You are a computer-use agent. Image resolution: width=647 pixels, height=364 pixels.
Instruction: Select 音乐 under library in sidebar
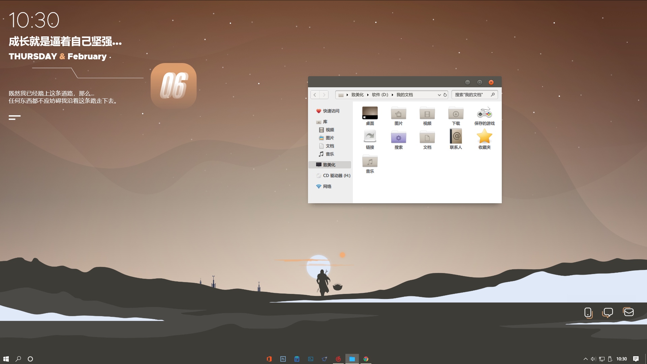coord(327,154)
